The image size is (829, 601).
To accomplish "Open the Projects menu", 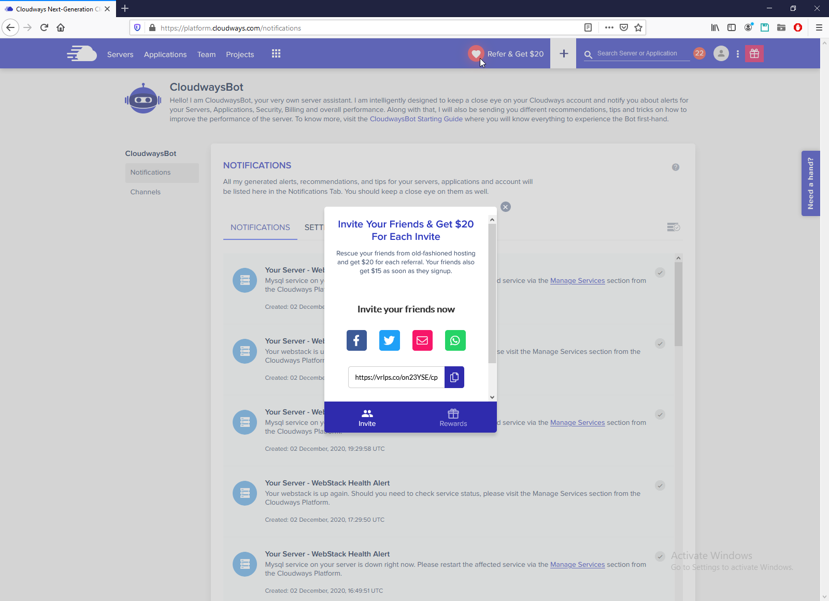I will [x=240, y=54].
